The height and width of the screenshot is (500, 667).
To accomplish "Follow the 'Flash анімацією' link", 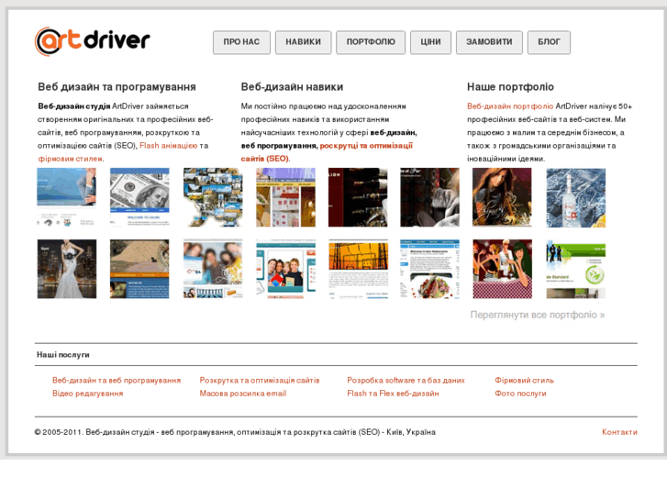I will tap(169, 146).
